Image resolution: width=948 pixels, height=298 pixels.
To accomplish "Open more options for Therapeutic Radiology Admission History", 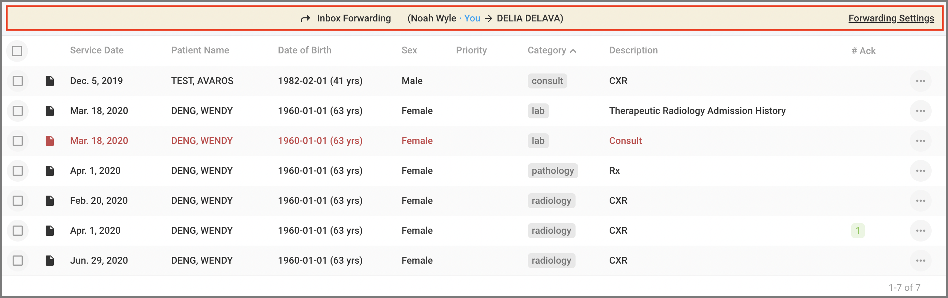I will (920, 111).
